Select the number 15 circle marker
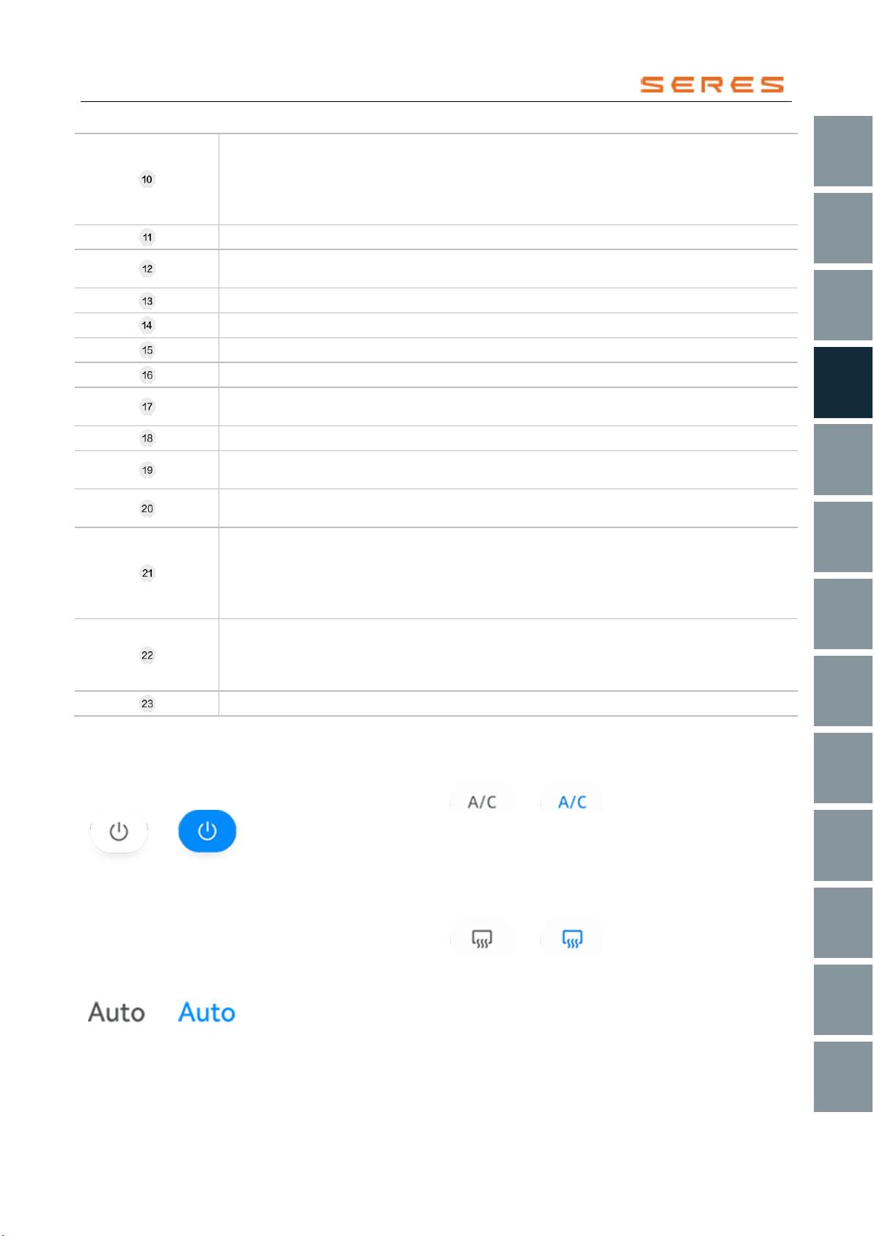The width and height of the screenshot is (874, 1236). click(x=147, y=350)
